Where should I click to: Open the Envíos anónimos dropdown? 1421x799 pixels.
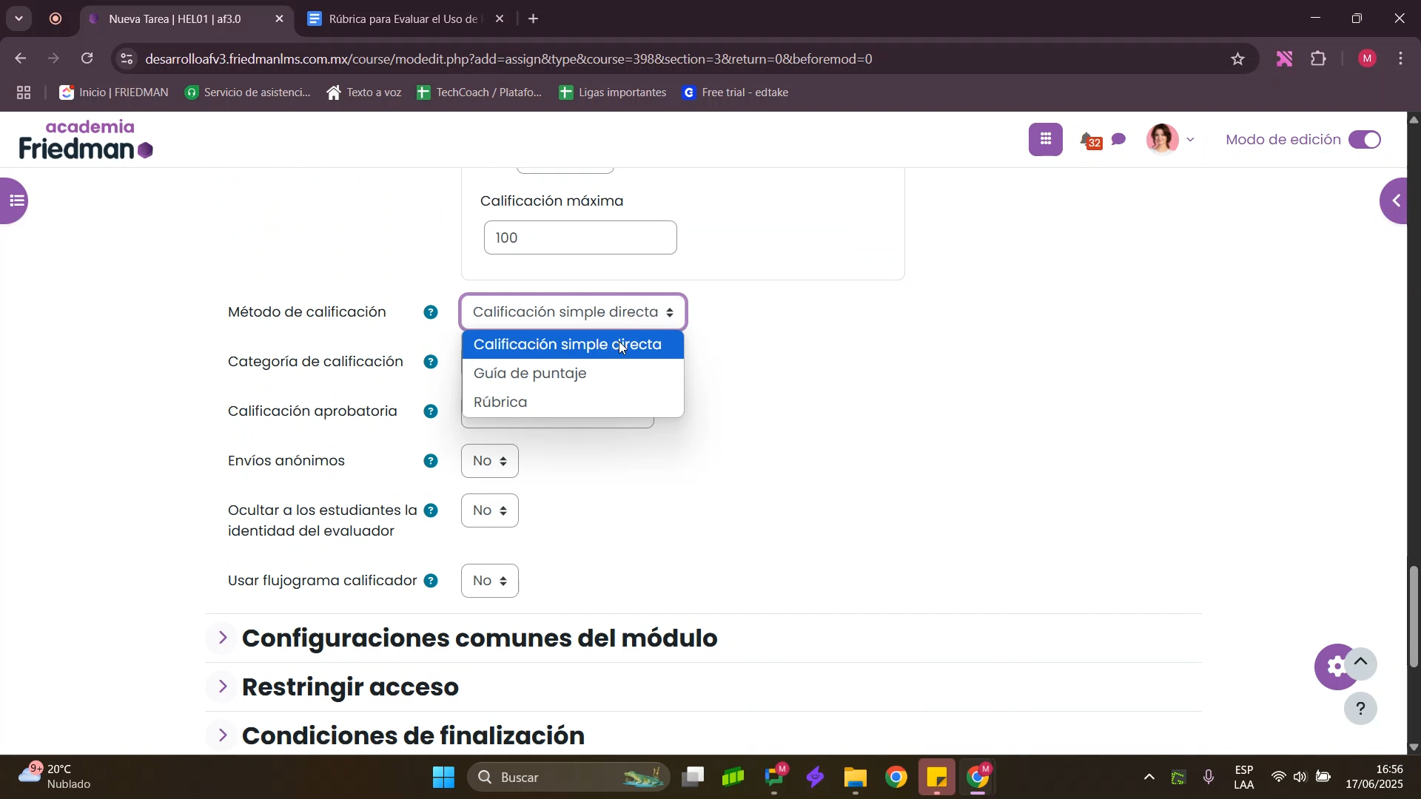[489, 462]
